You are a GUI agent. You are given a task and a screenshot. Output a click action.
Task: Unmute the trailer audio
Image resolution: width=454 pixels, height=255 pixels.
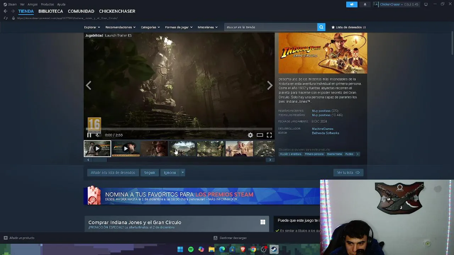[98, 135]
